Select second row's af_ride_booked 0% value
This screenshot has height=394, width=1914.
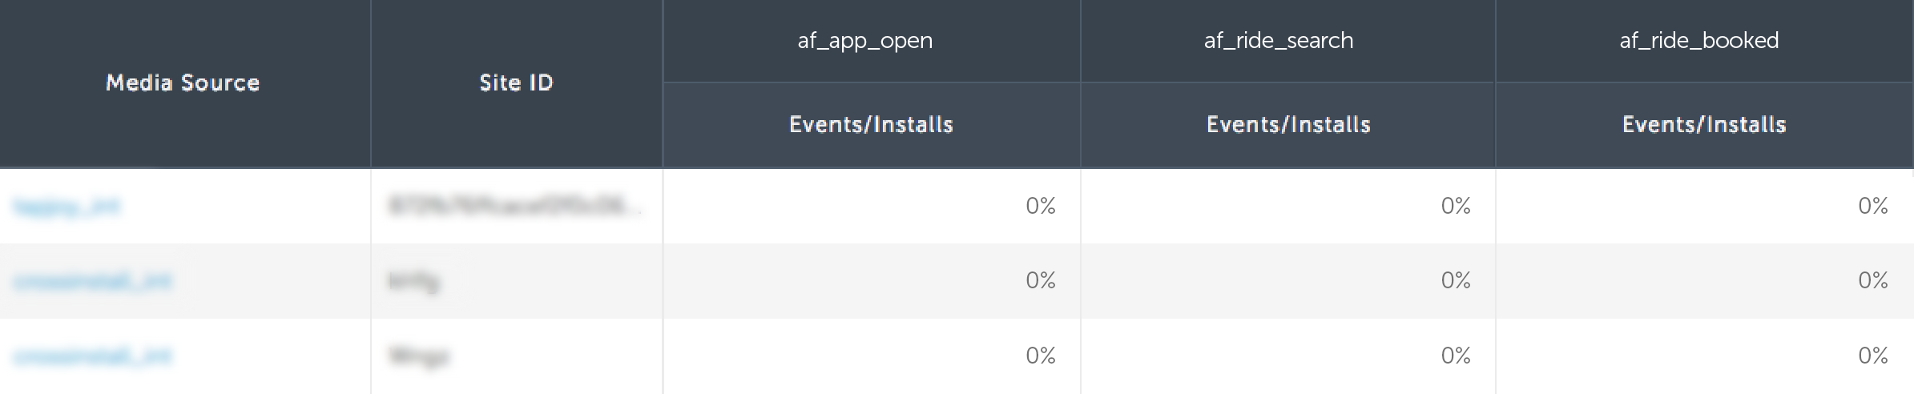click(1873, 280)
